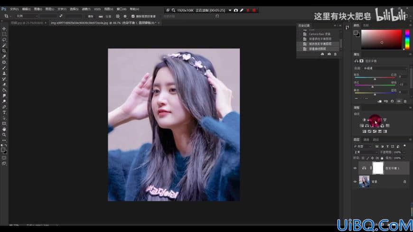This screenshot has height=232, width=413.
Task: Click the crop overlay grid options icon
Action: [x=118, y=16]
